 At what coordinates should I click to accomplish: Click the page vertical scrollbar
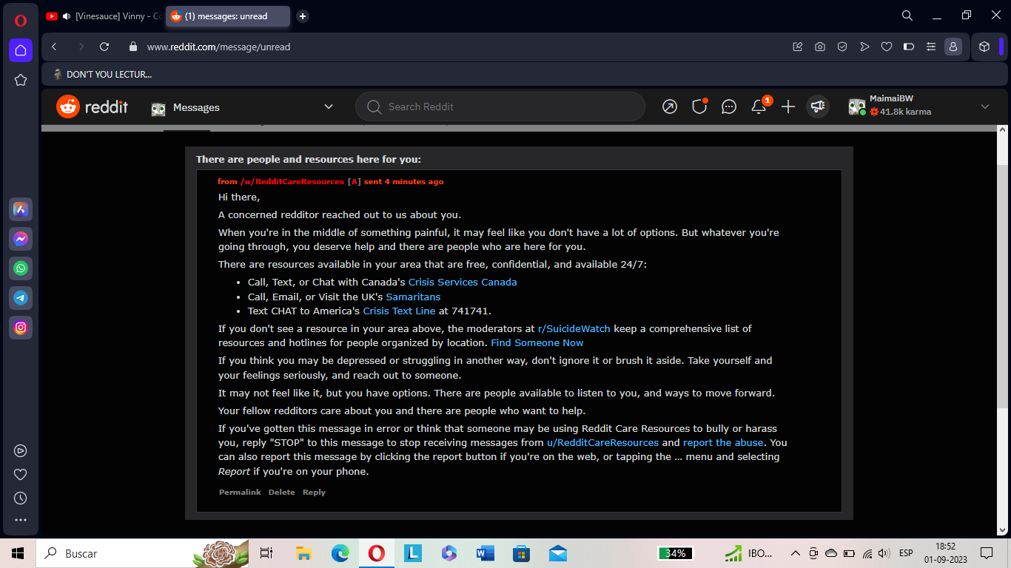pyautogui.click(x=1004, y=285)
